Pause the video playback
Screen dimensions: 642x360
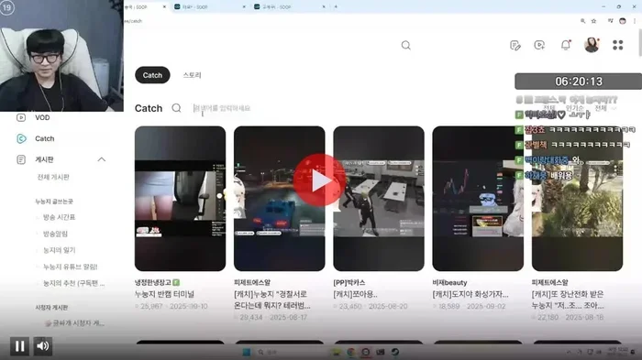(x=19, y=346)
